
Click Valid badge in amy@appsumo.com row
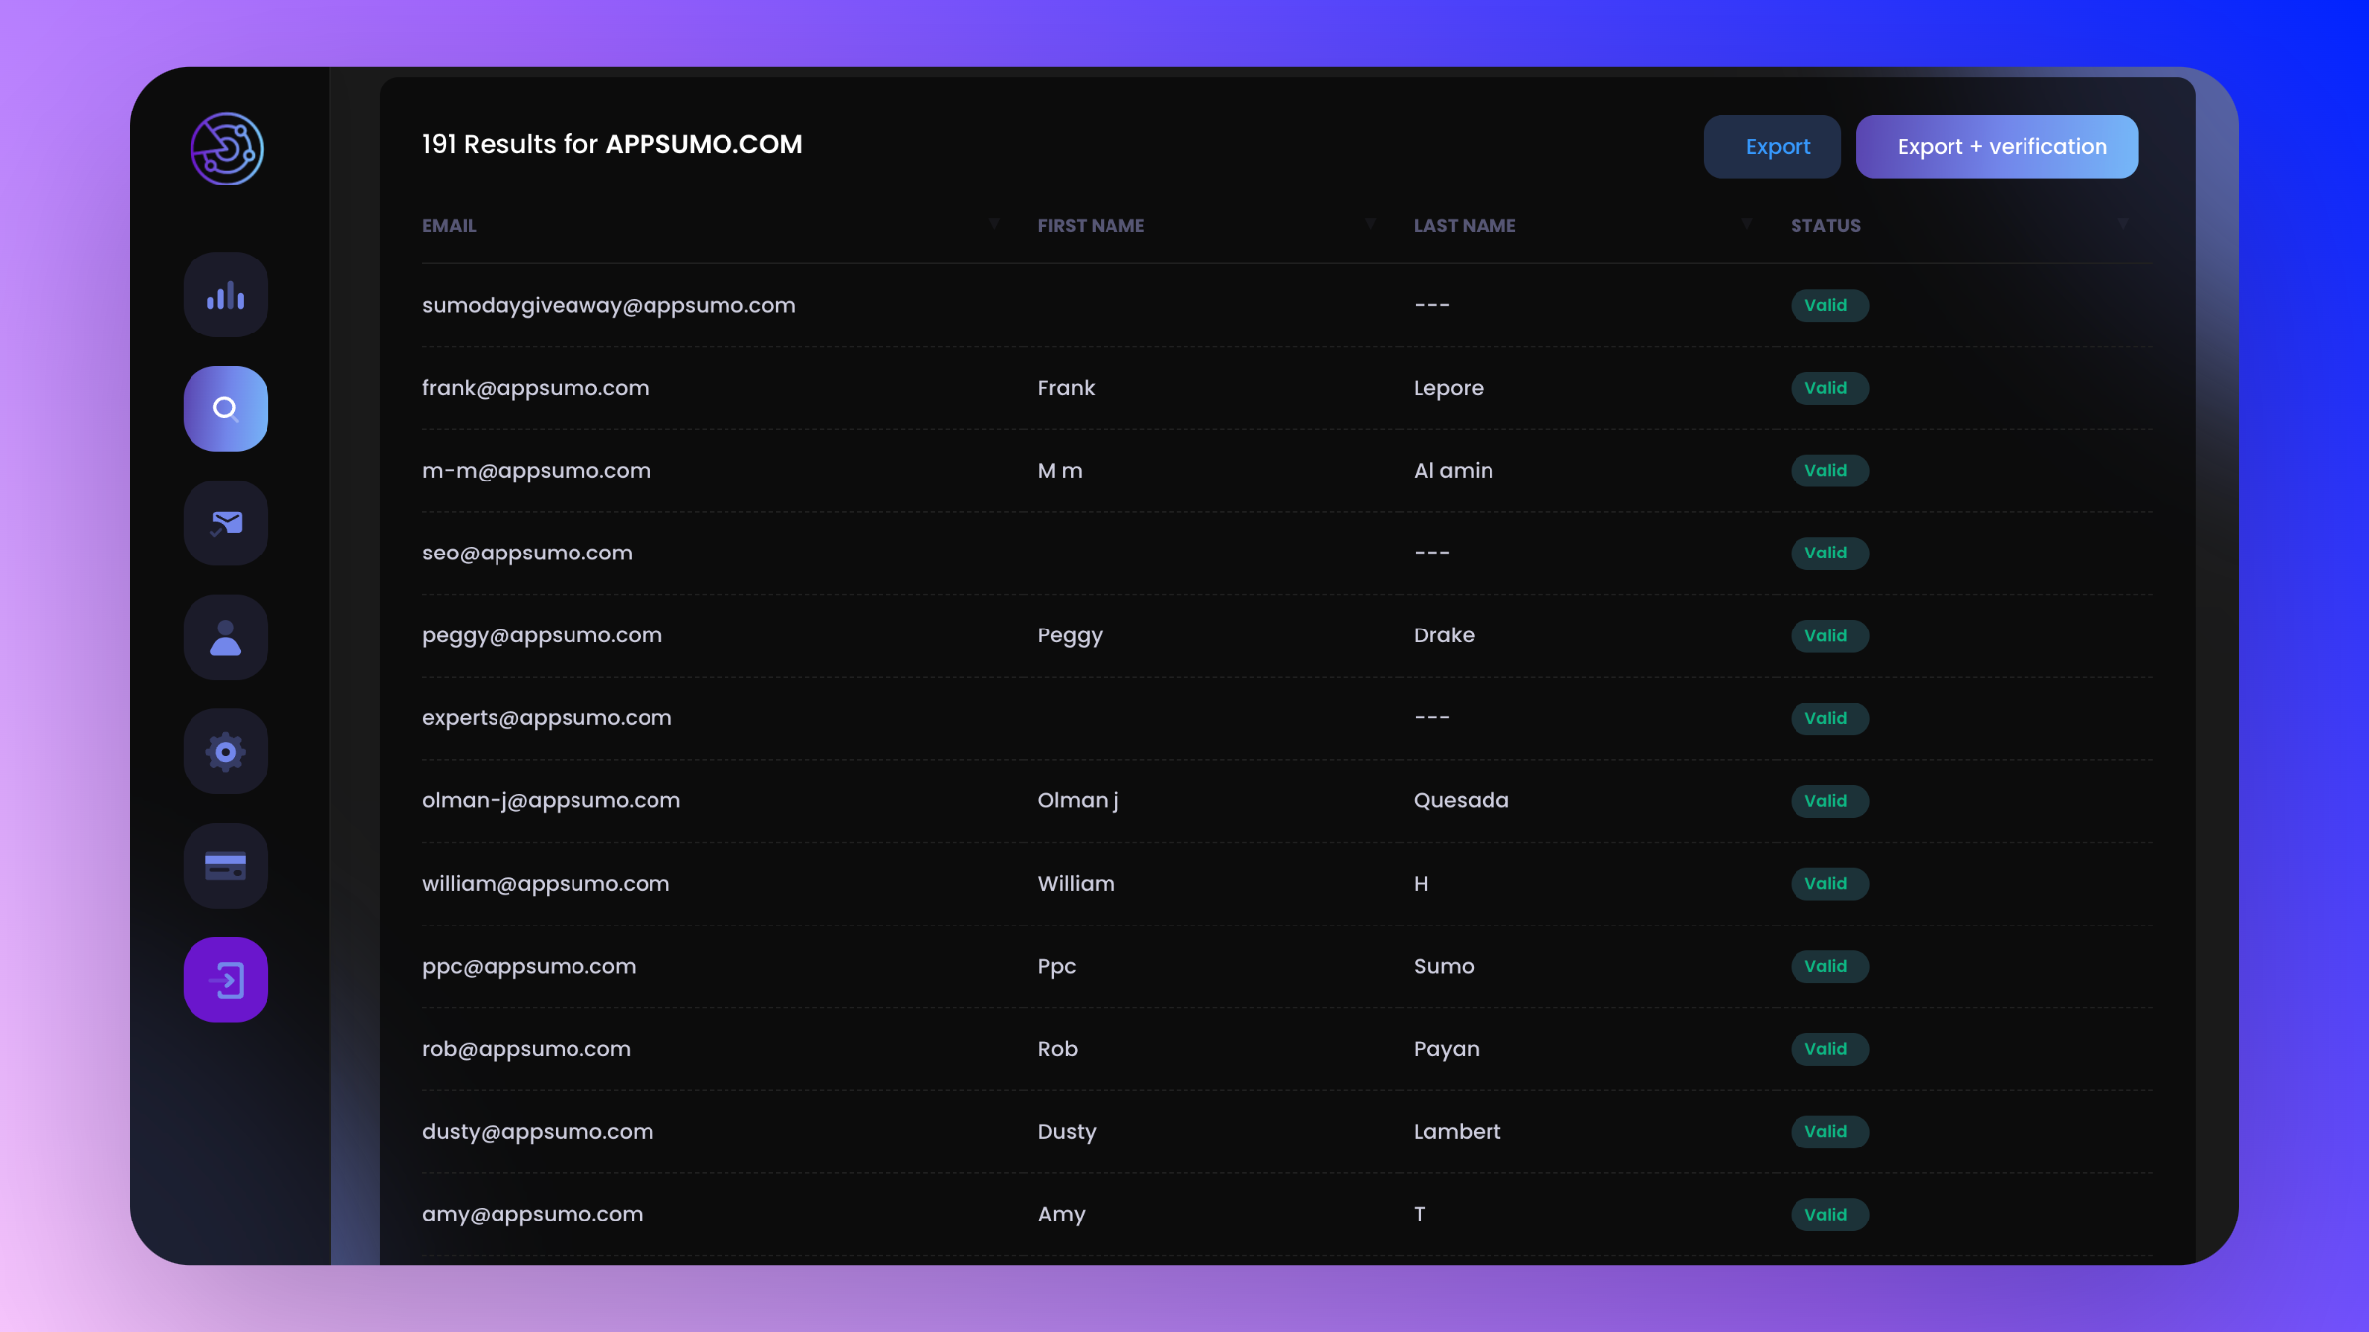coord(1829,1215)
